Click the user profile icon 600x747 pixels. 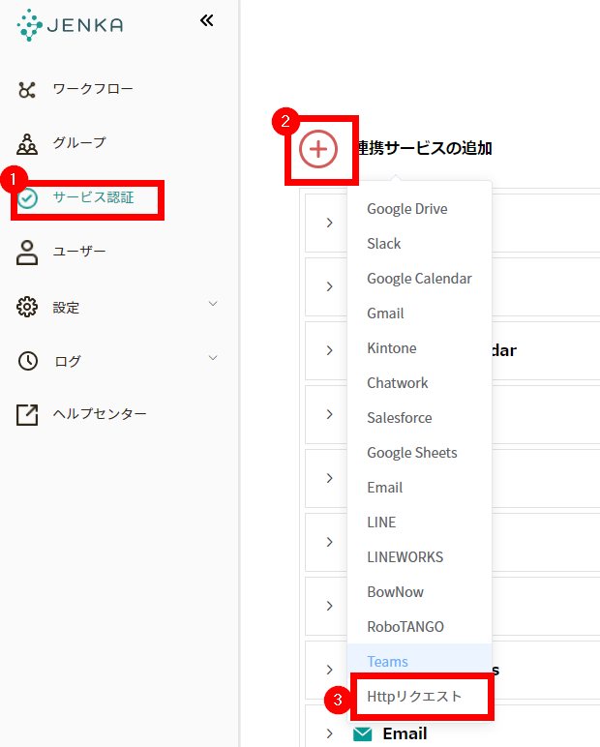click(27, 253)
